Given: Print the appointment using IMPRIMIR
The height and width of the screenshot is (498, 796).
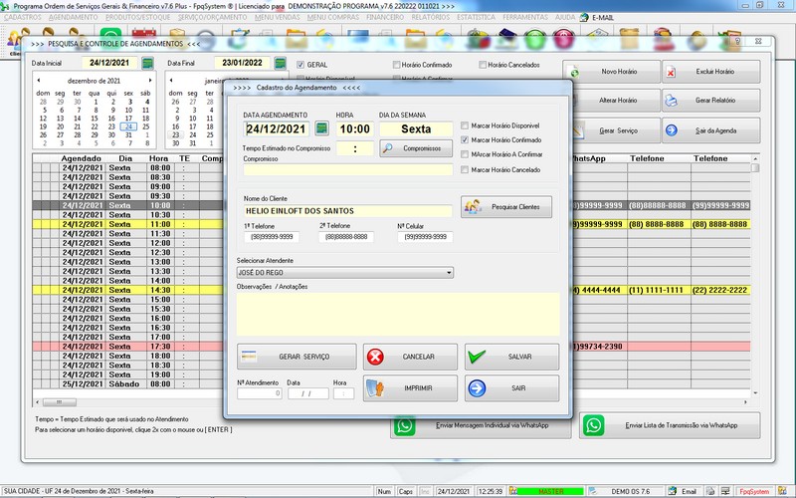Looking at the screenshot, I should pos(410,388).
